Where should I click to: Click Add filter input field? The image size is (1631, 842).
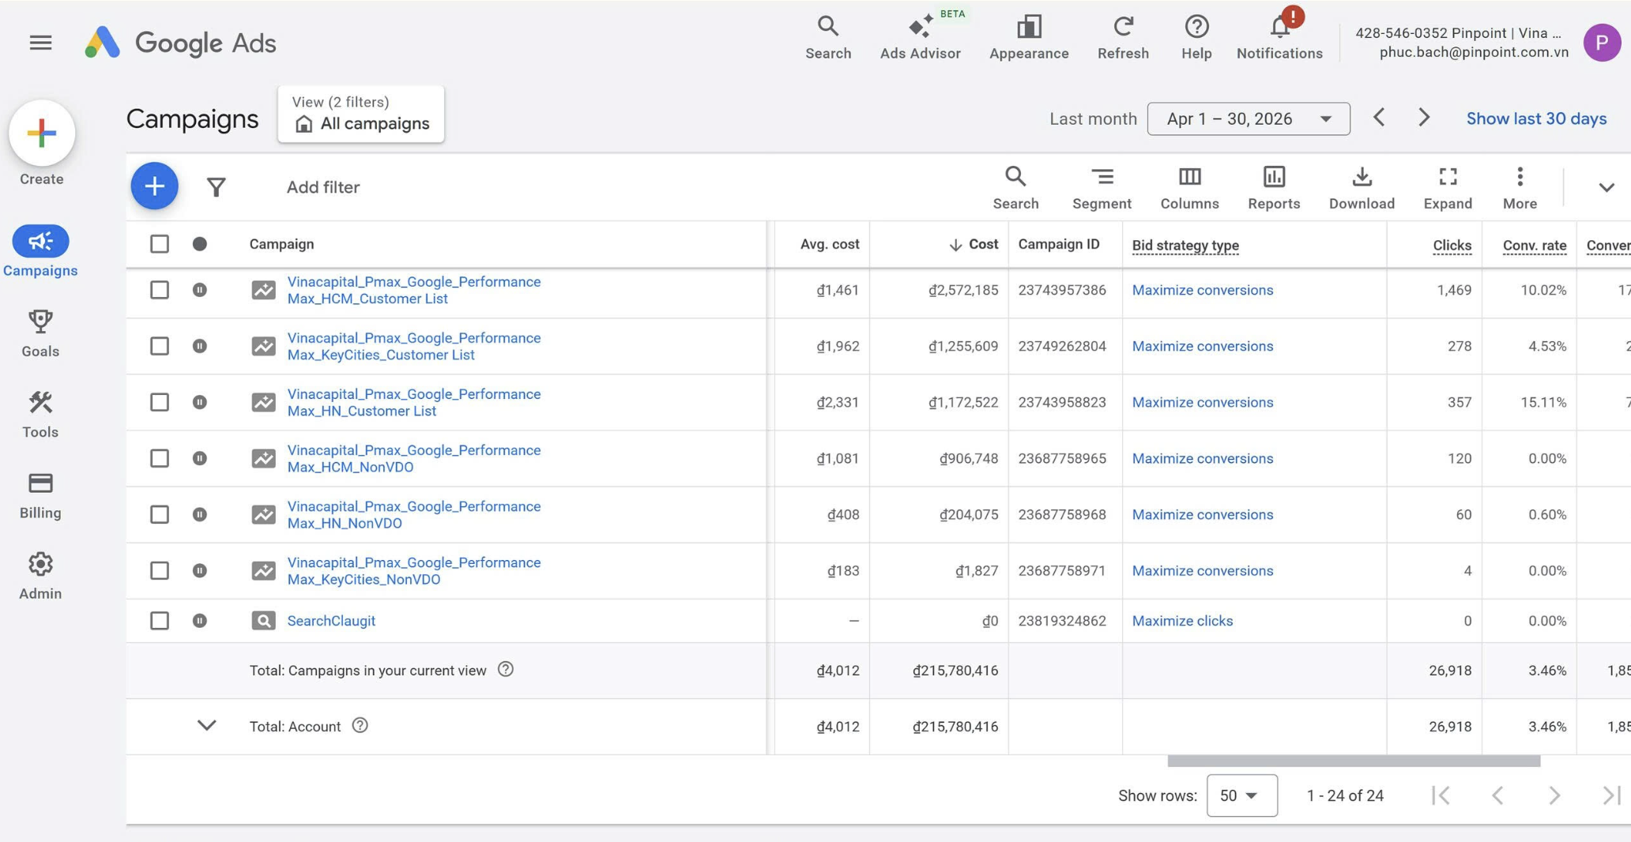pos(322,187)
